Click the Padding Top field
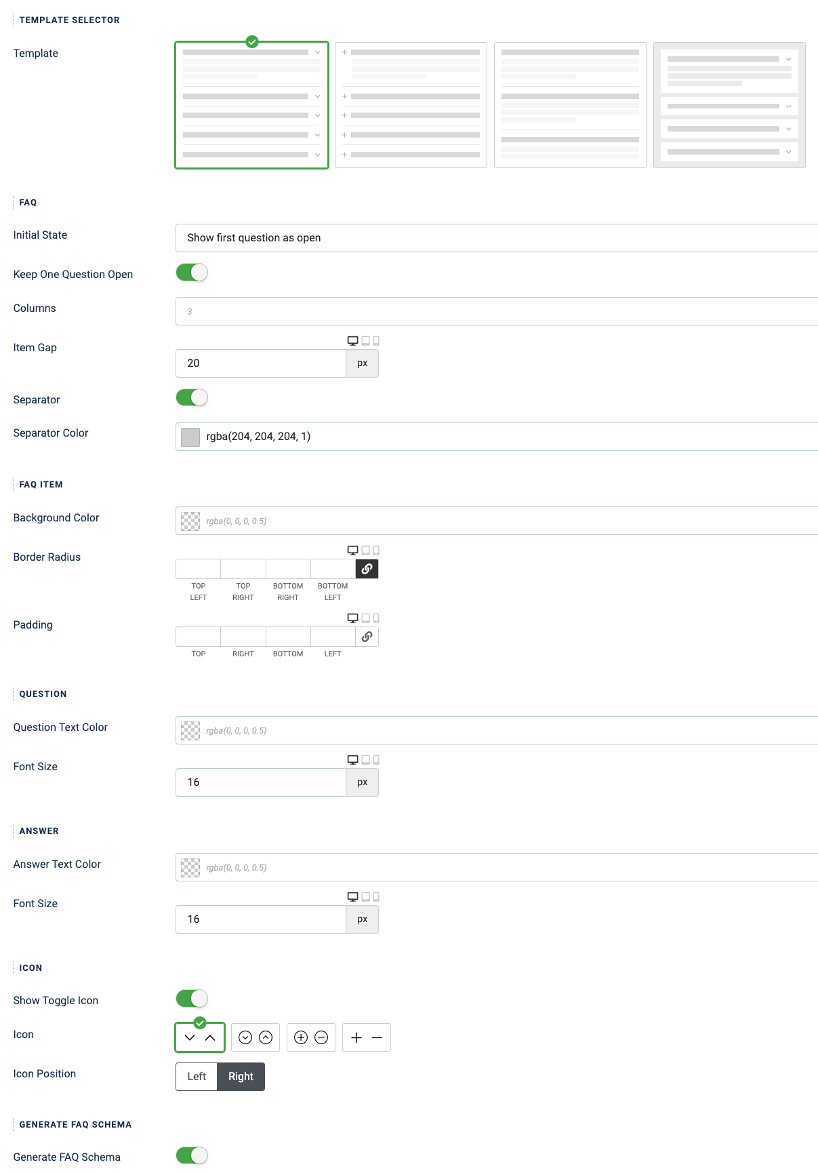 [x=198, y=637]
